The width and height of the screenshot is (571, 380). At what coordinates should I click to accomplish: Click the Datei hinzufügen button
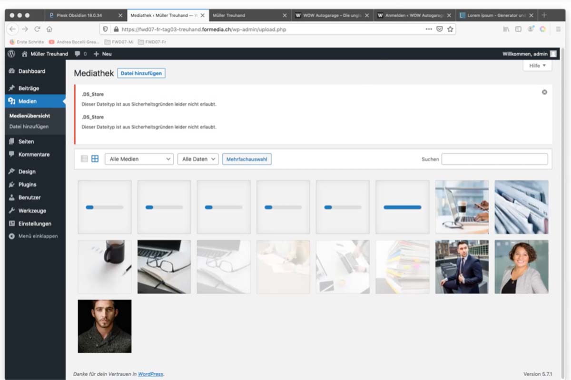coord(141,73)
